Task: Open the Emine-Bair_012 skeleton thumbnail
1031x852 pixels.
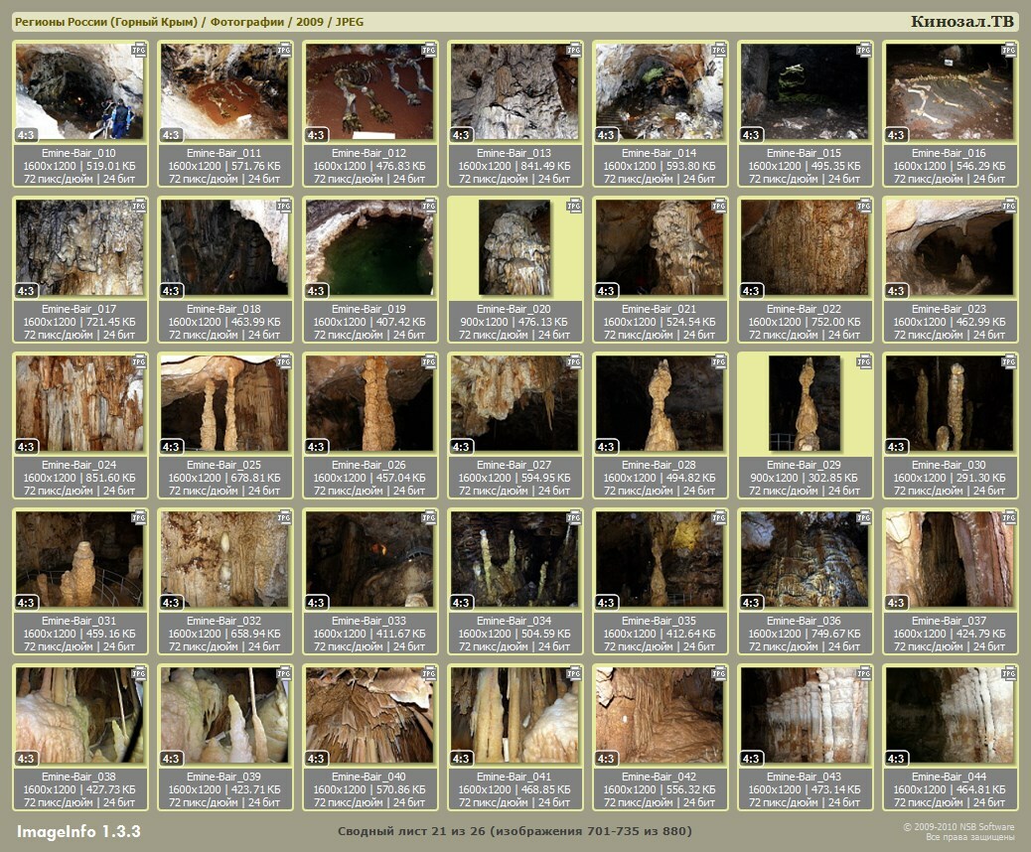Action: point(369,91)
